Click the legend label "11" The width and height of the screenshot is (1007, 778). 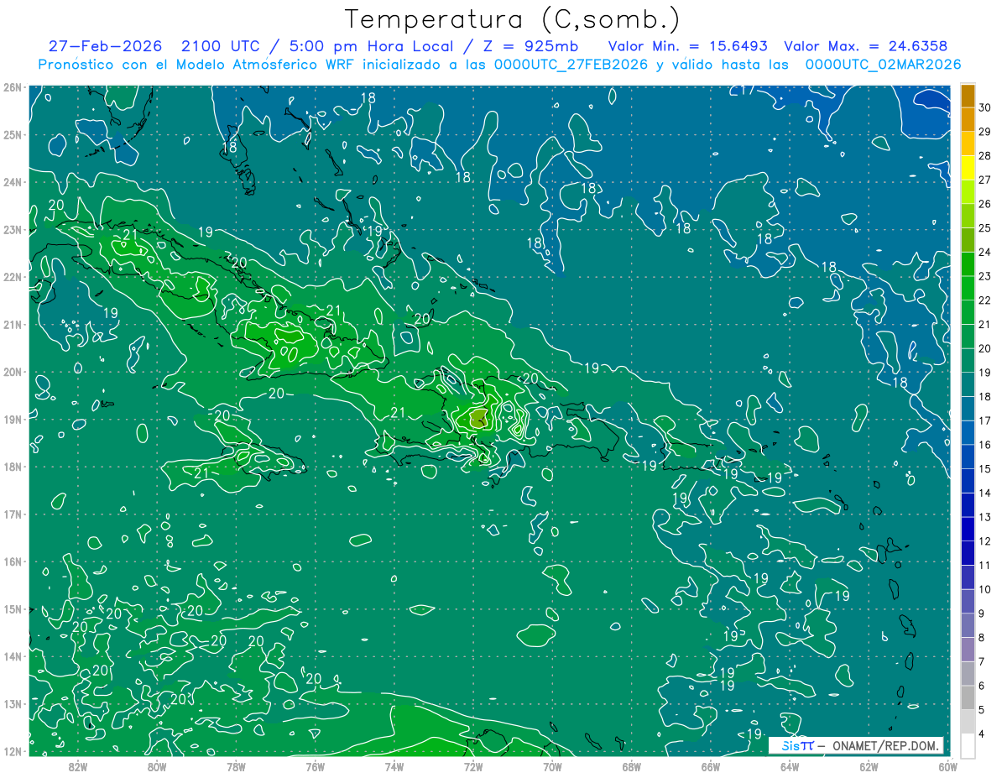pyautogui.click(x=985, y=565)
